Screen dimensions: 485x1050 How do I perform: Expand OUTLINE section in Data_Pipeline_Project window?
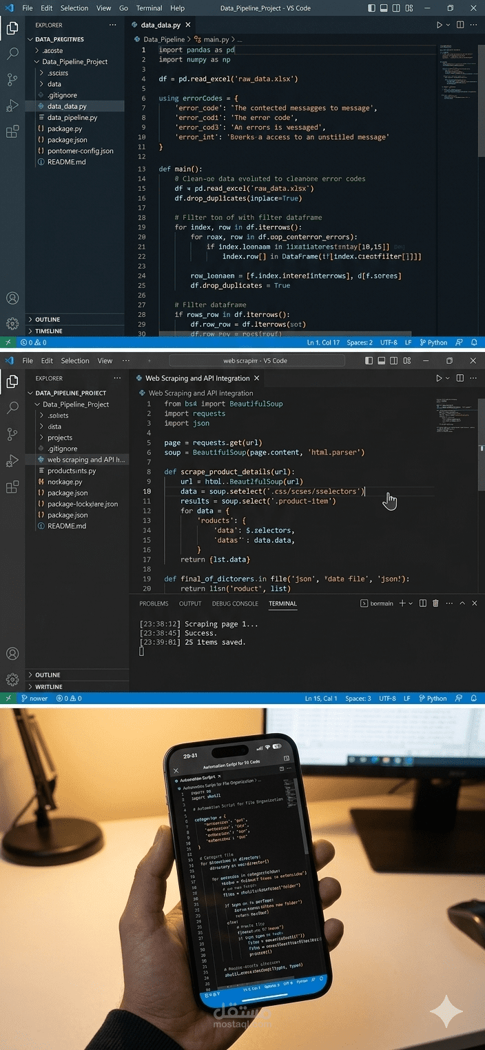coord(74,320)
